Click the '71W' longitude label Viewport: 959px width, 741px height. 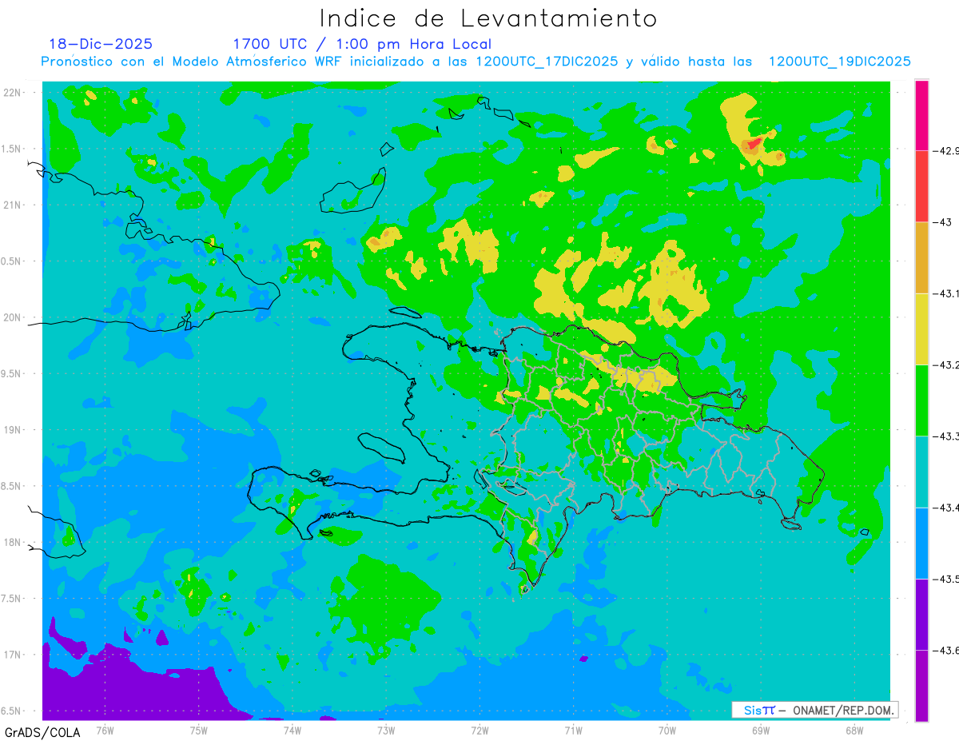(x=573, y=731)
